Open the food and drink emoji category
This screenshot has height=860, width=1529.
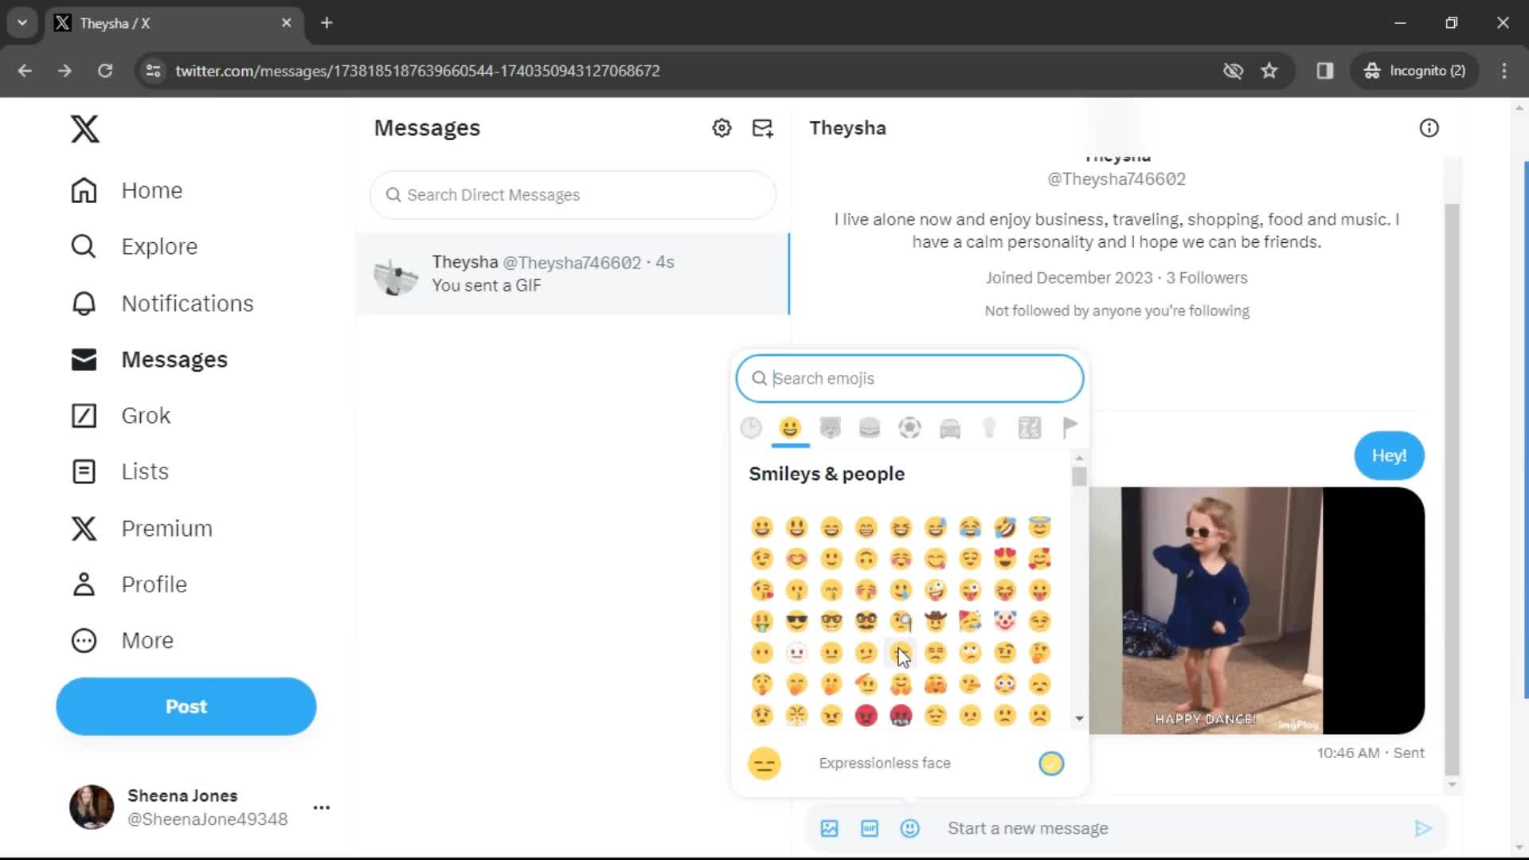point(870,428)
